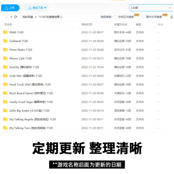This screenshot has width=174, height=174.
Task: Click 休闲益智 46款 in the Candy Crush row
Action: [x=123, y=102]
